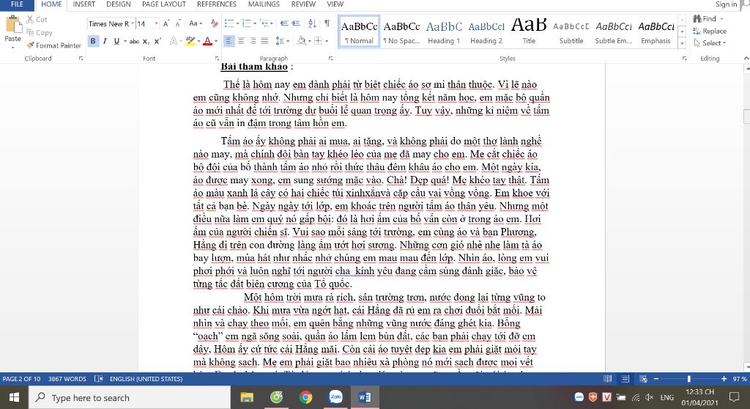
Task: Apply Text Effects outlined A
Action: 174,41
